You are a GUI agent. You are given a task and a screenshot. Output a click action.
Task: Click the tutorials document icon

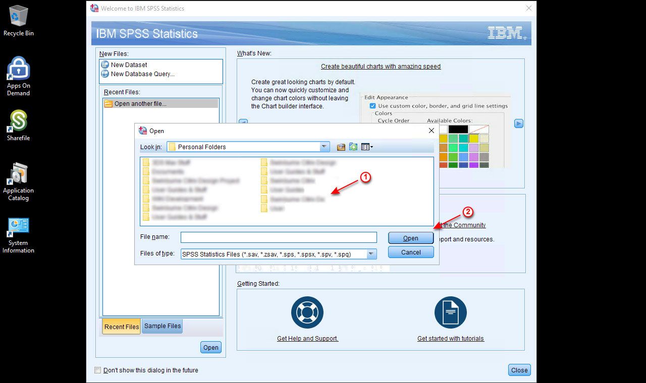450,312
